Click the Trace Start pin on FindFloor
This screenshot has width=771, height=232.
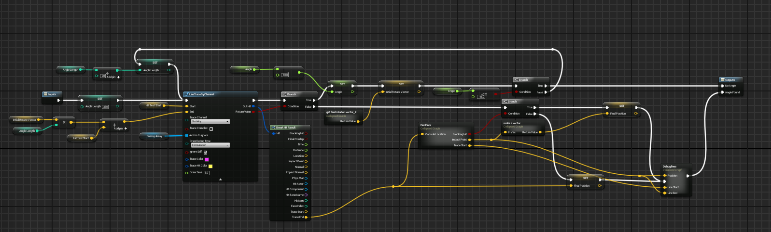coord(470,145)
